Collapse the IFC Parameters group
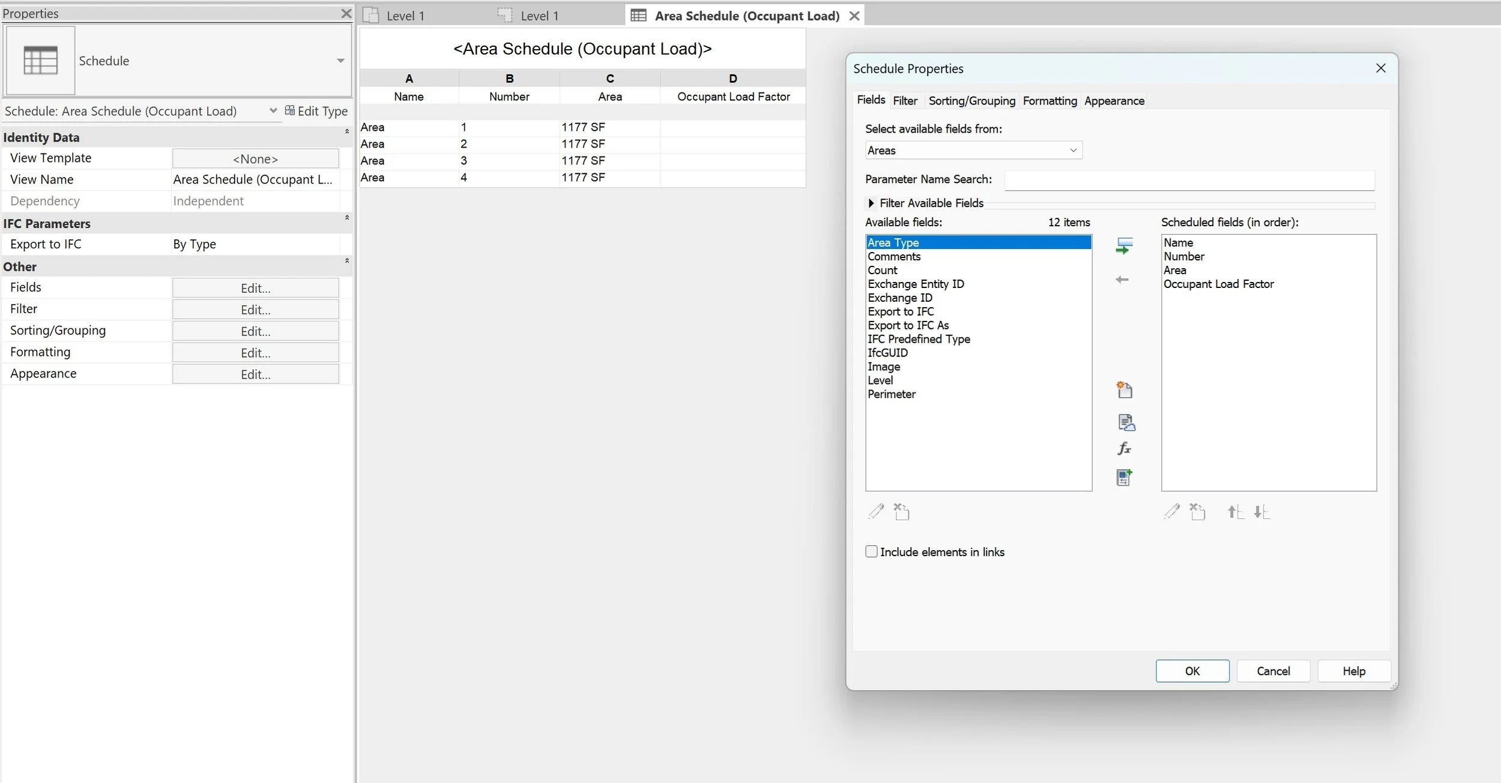The image size is (1501, 783). [x=347, y=218]
